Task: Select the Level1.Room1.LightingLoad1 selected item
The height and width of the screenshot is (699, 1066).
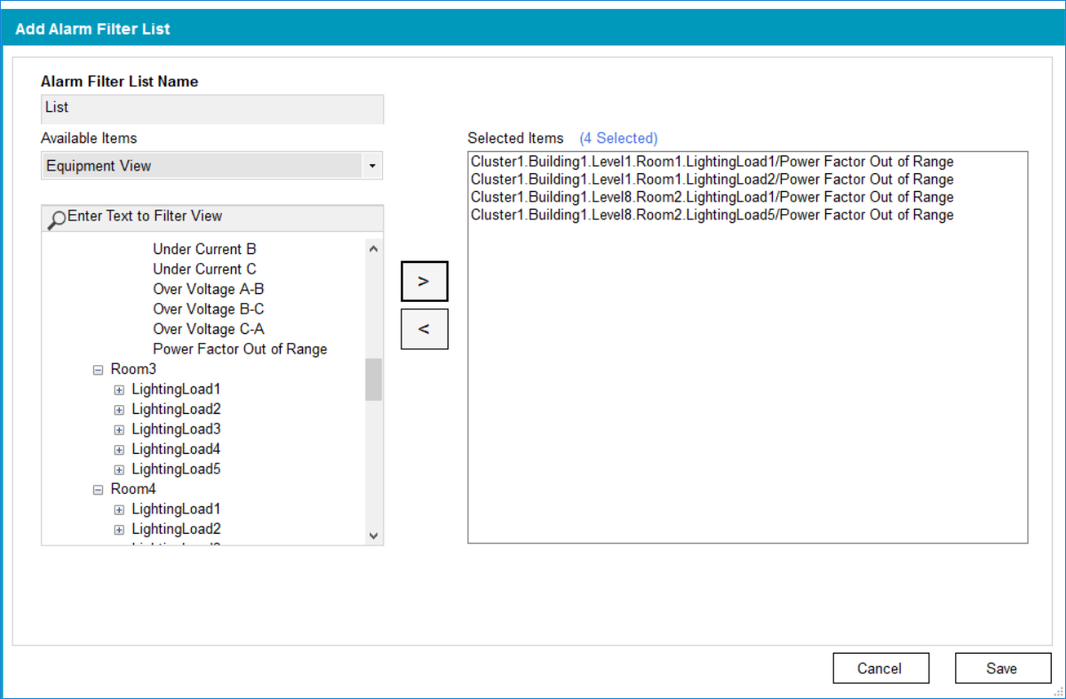Action: tap(712, 162)
